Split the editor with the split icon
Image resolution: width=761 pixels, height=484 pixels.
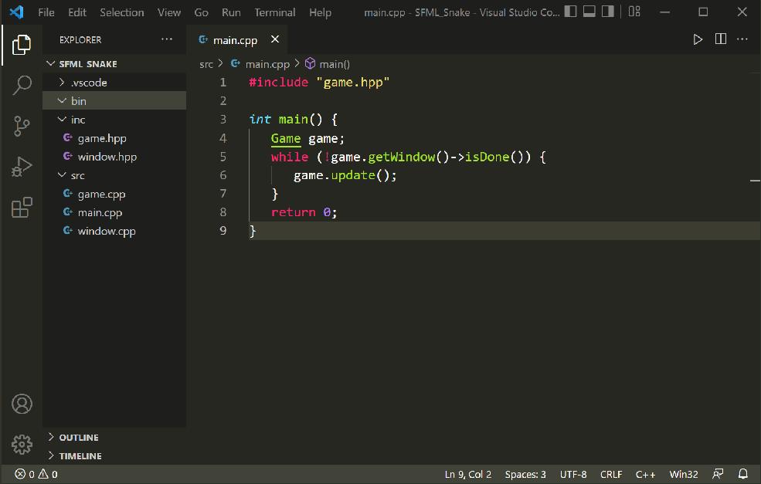pyautogui.click(x=720, y=39)
